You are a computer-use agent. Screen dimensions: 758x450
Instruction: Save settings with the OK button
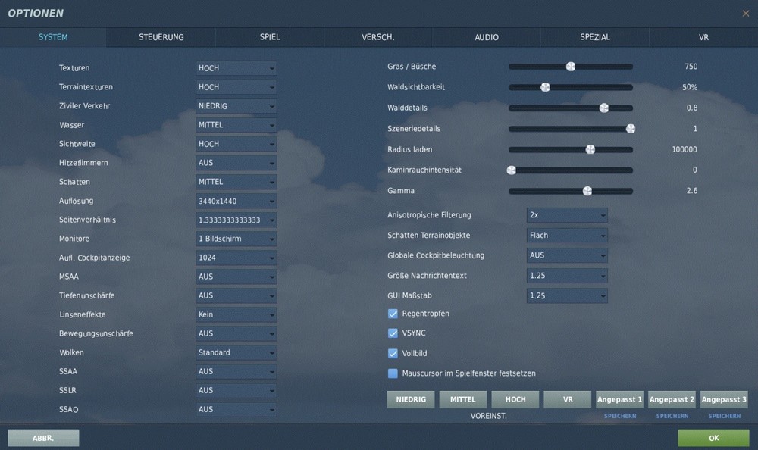pyautogui.click(x=712, y=438)
